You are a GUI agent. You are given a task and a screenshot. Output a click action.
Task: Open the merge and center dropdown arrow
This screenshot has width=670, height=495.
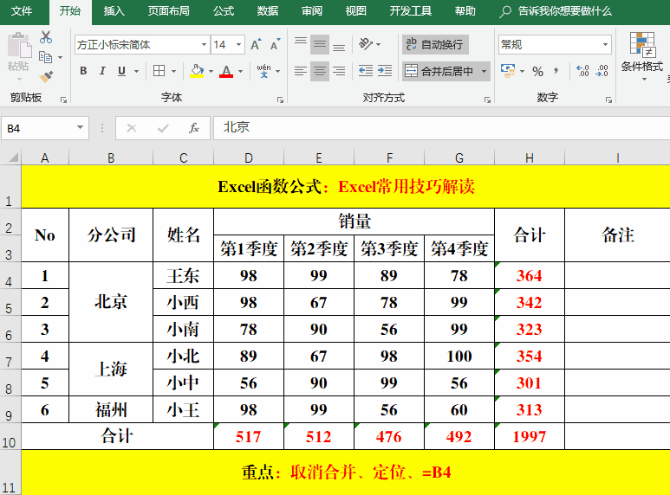tap(484, 71)
